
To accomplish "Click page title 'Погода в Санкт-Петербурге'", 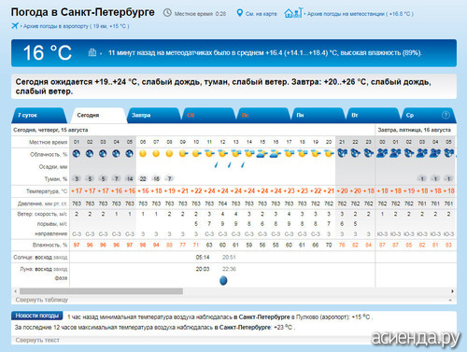I will tap(83, 12).
